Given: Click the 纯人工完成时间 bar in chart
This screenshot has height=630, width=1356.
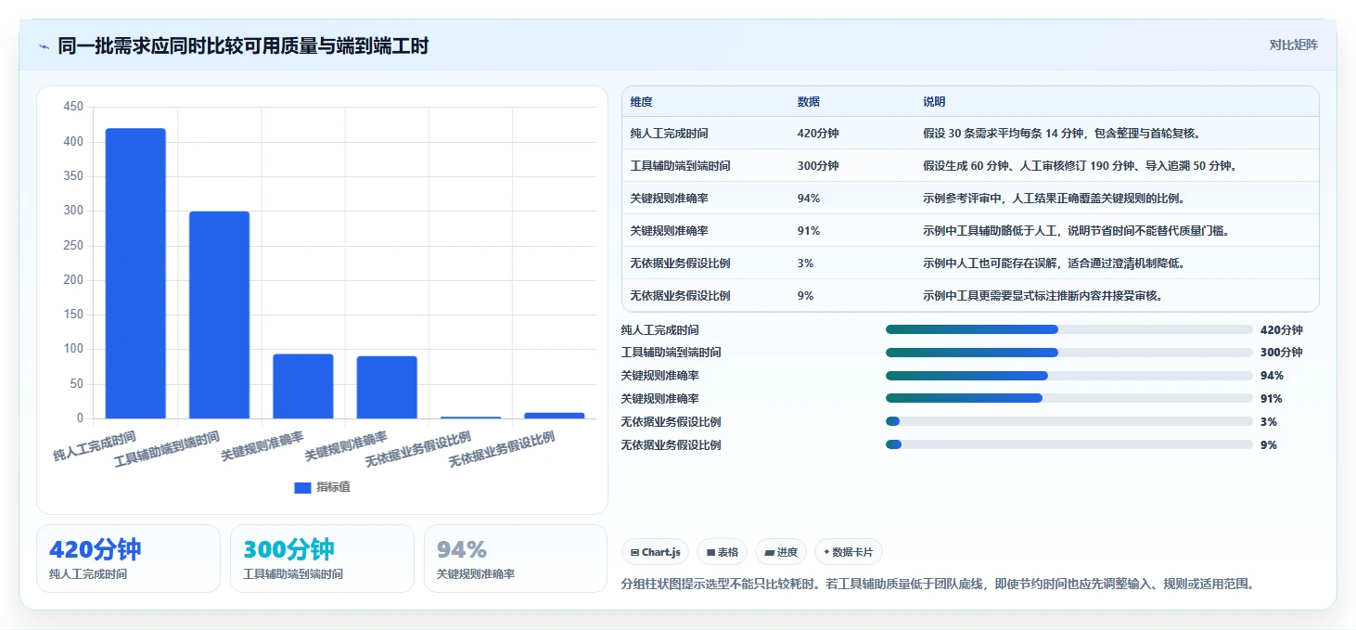Looking at the screenshot, I should pyautogui.click(x=135, y=274).
